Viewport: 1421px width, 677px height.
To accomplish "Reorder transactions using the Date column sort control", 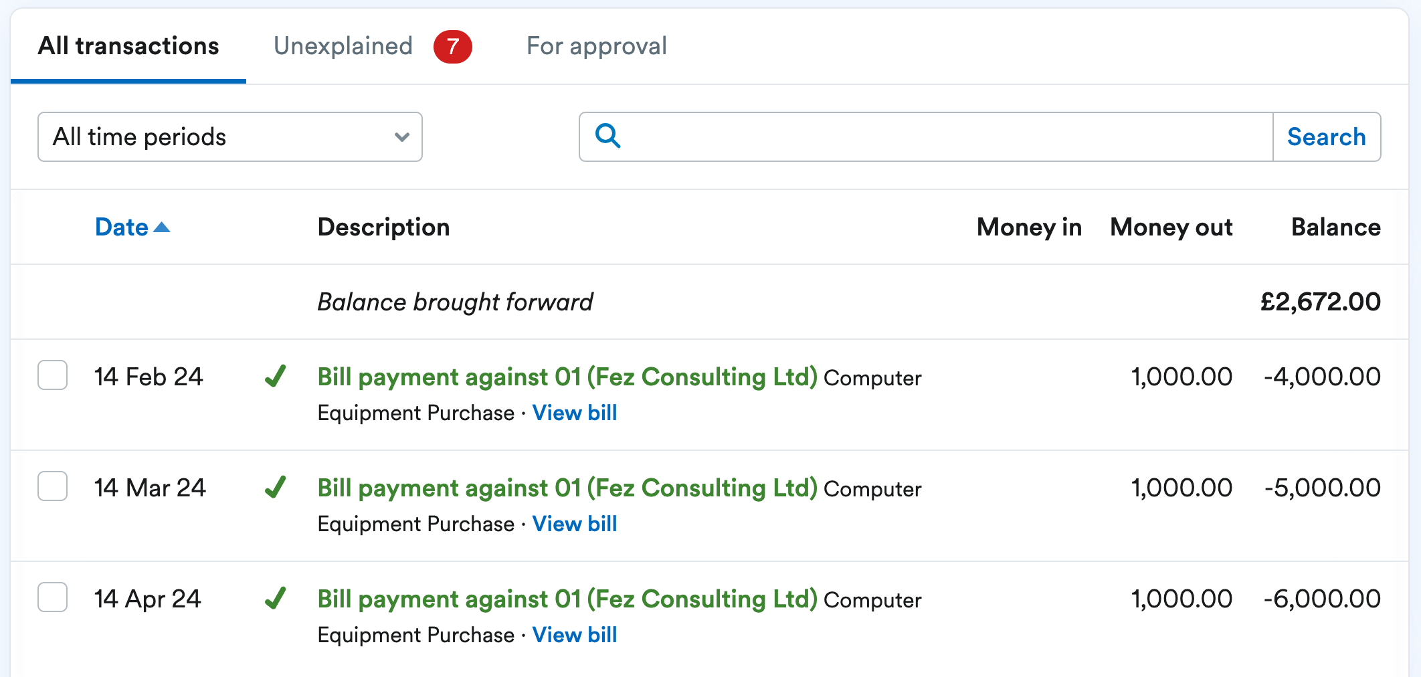I will pos(132,227).
